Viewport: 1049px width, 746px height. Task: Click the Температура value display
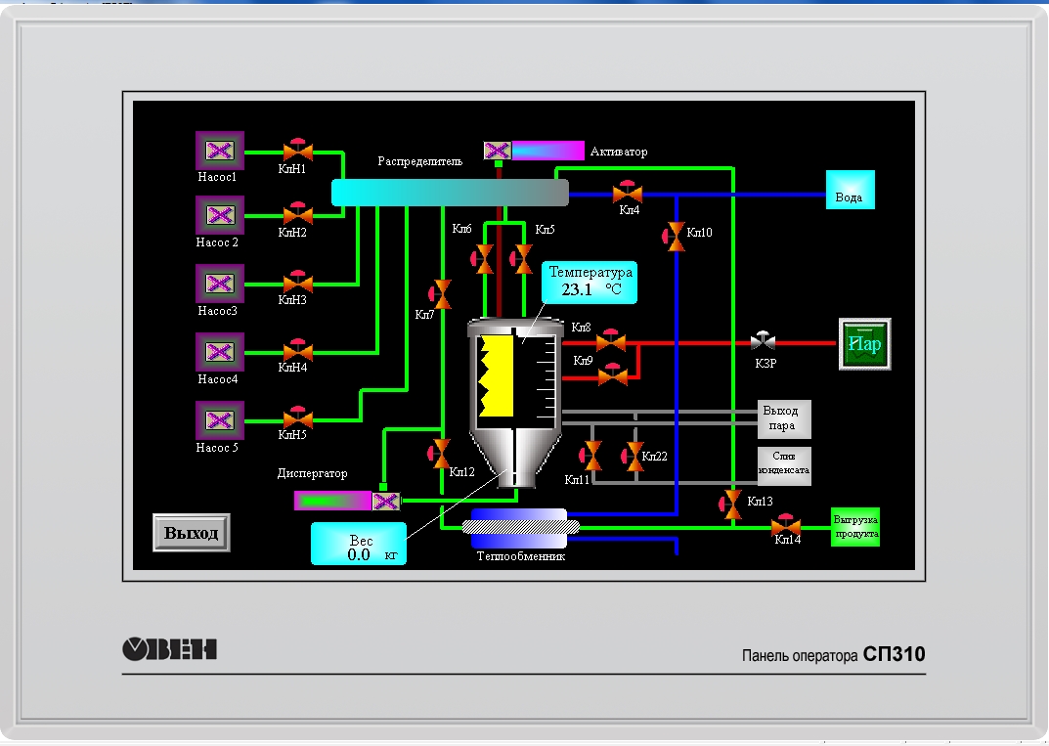pyautogui.click(x=590, y=282)
